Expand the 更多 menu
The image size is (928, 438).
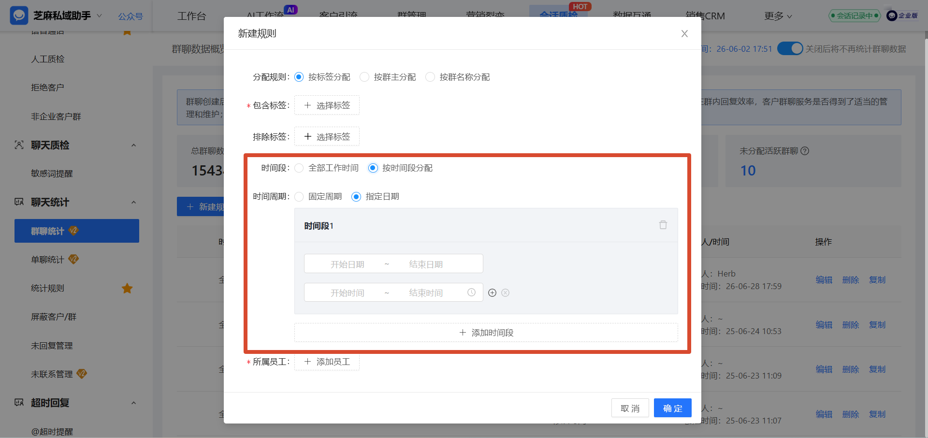(x=778, y=16)
